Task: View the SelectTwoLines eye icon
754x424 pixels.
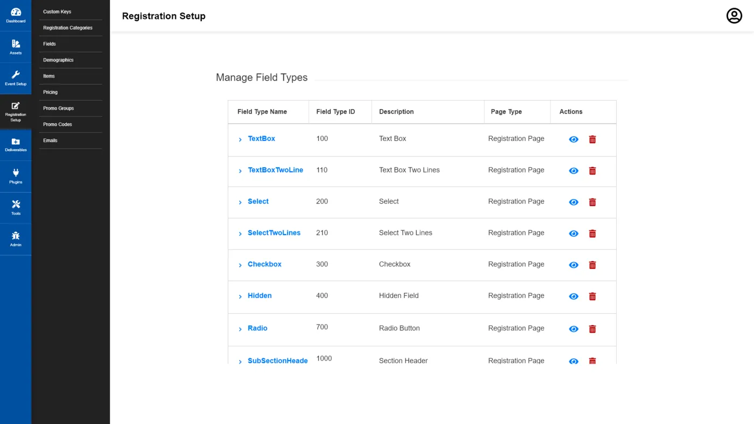Action: tap(574, 234)
